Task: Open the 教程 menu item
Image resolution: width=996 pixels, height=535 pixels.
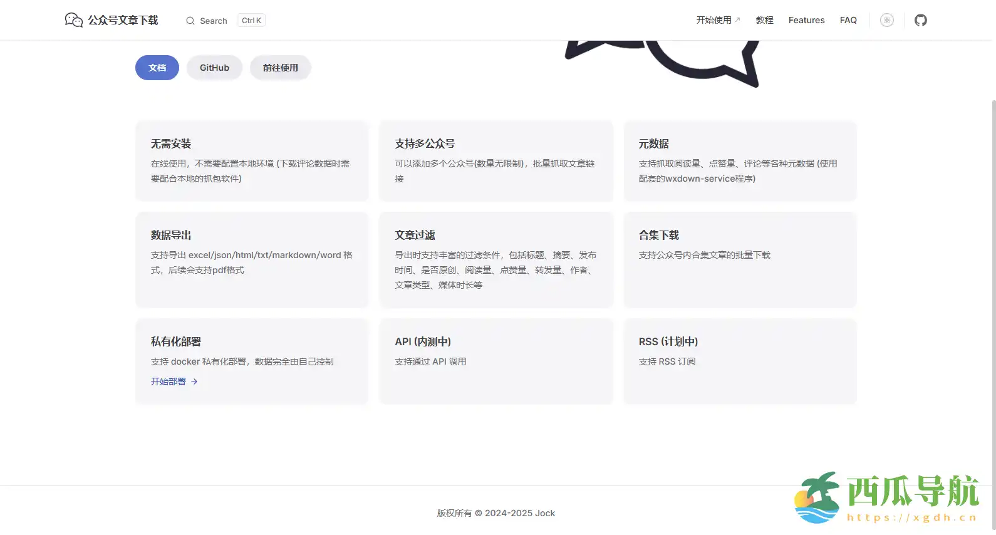Action: click(764, 20)
